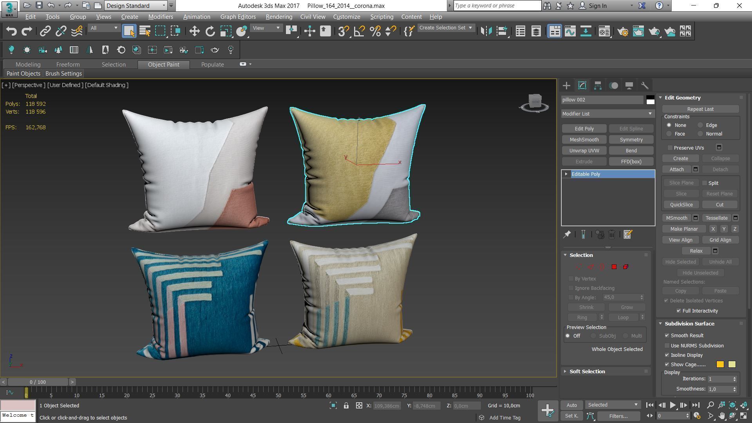Click the Make Planar button
Viewport: 752px width, 423px height.
(684, 229)
